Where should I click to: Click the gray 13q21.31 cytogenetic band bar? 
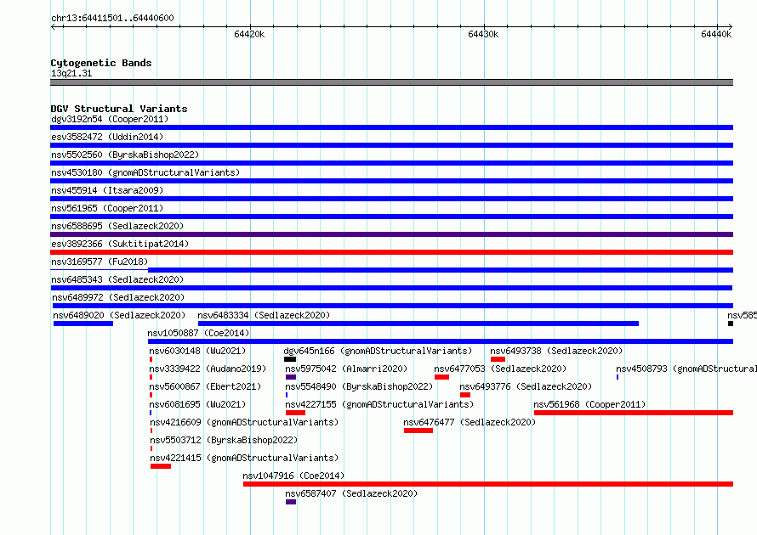pos(391,82)
